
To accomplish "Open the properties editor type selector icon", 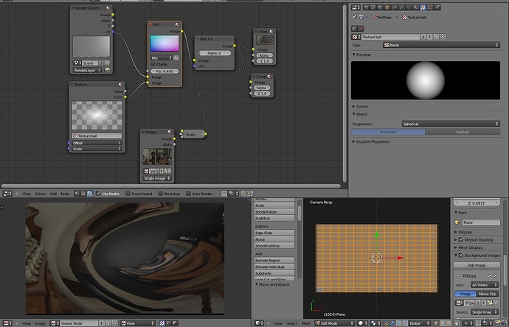I will (356, 7).
